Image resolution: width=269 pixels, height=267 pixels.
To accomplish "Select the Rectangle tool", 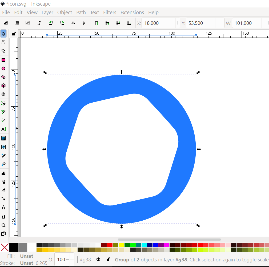I will pos(3,60).
